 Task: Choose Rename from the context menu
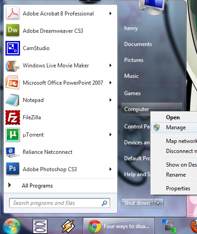174,175
